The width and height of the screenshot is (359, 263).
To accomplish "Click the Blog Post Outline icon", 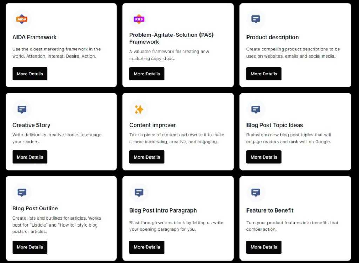I will point(22,193).
